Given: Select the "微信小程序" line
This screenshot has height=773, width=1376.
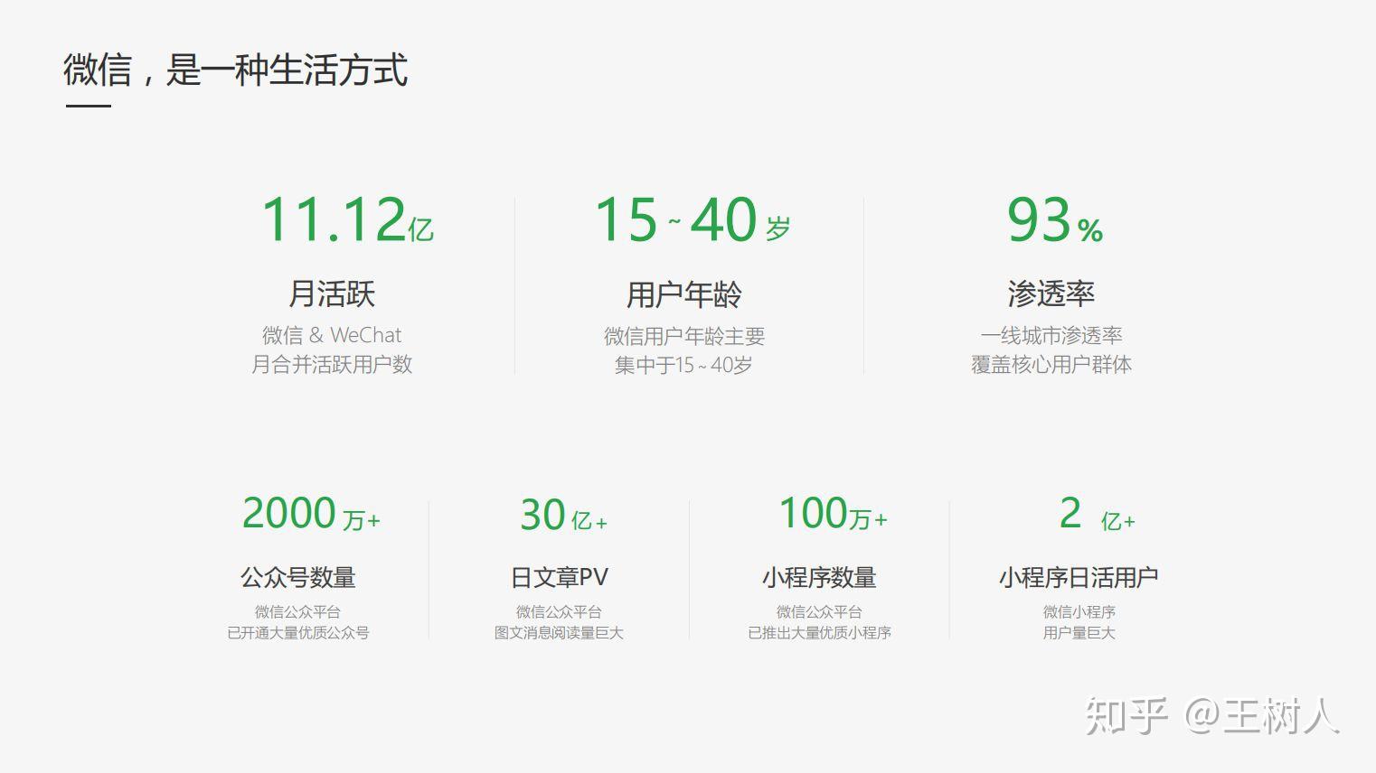Looking at the screenshot, I should [x=1079, y=611].
